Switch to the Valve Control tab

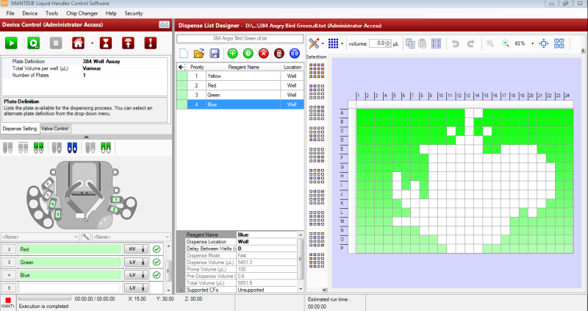(x=54, y=129)
